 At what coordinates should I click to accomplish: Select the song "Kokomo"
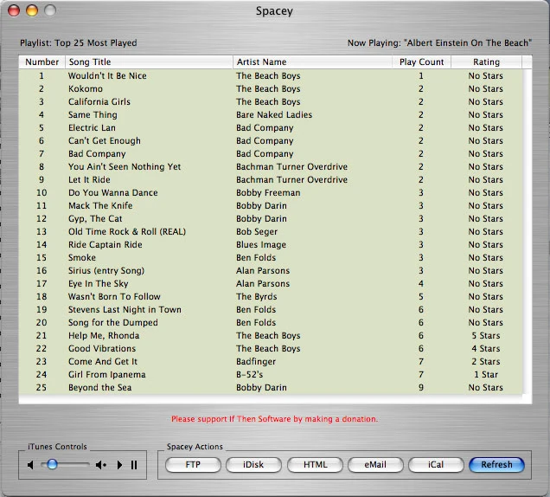click(x=86, y=89)
